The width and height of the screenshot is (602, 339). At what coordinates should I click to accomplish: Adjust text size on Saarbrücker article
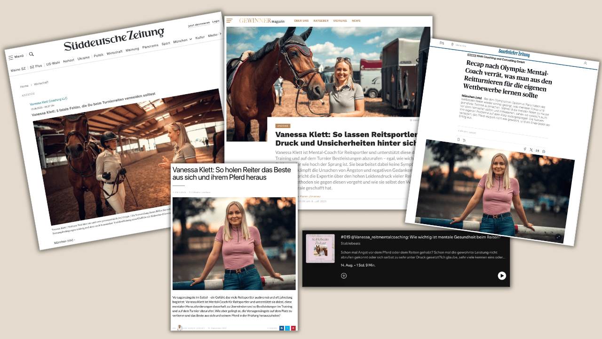(x=464, y=140)
